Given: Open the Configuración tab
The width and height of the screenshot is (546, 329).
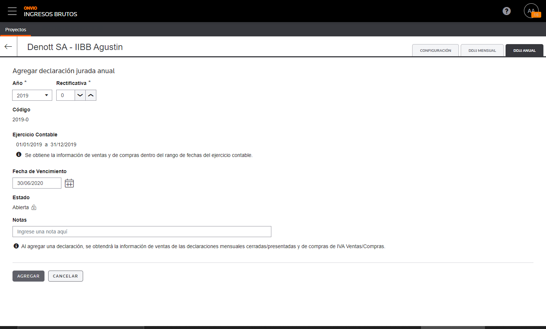Looking at the screenshot, I should pyautogui.click(x=435, y=50).
